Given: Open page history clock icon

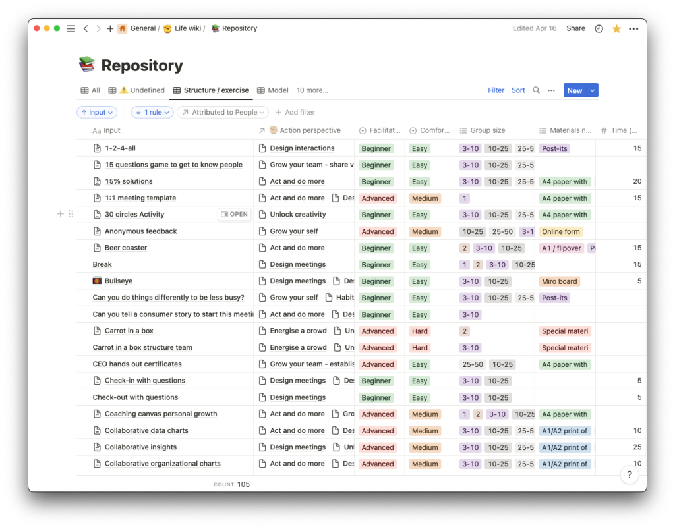Looking at the screenshot, I should point(599,29).
